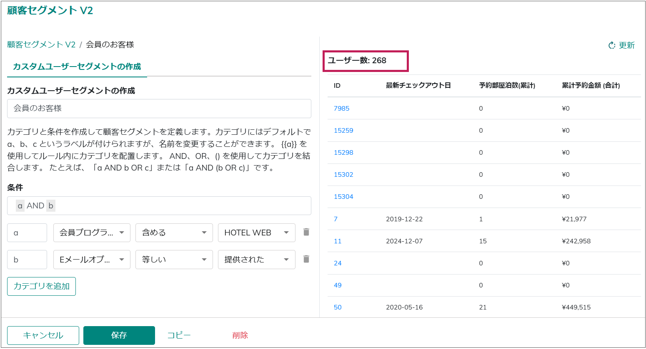Open user ID 49
The width and height of the screenshot is (646, 349).
(338, 285)
